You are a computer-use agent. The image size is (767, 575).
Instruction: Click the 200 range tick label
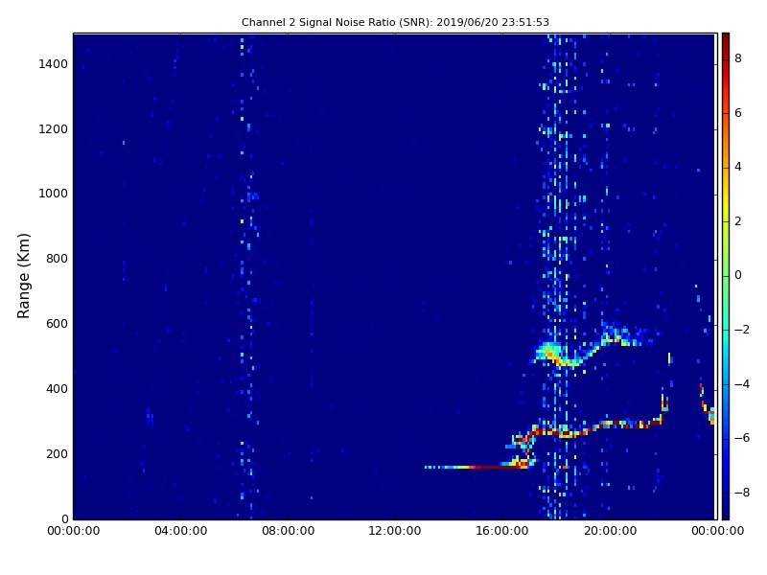coord(58,453)
